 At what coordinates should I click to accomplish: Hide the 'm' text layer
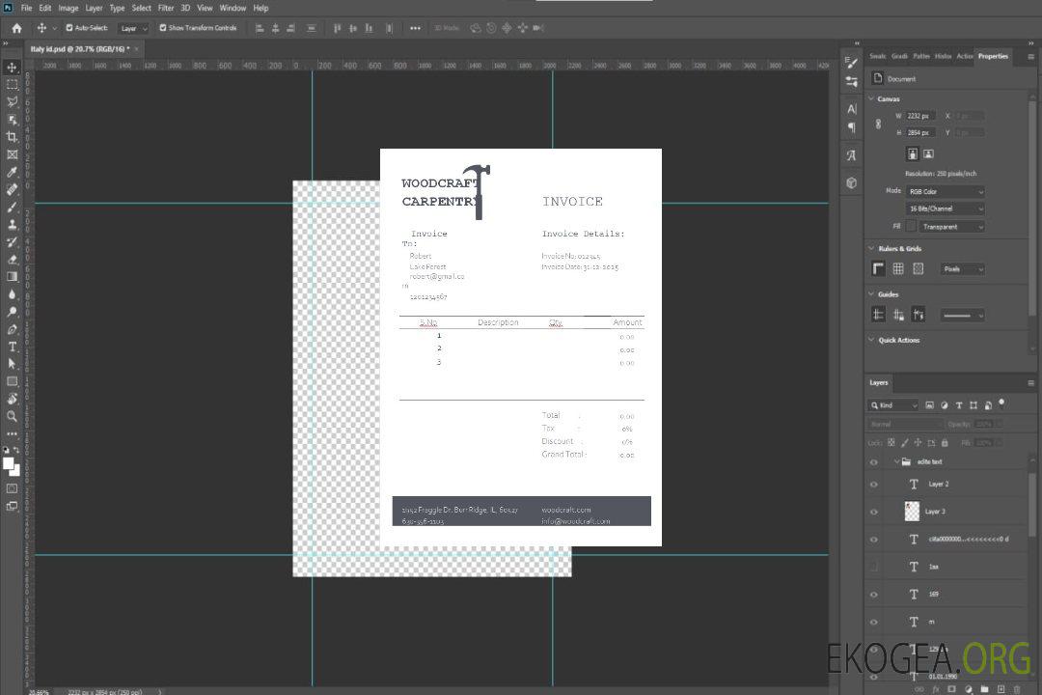click(874, 623)
